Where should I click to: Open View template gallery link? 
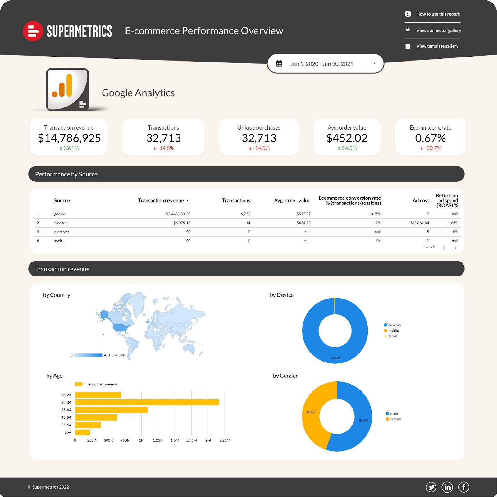(x=437, y=46)
